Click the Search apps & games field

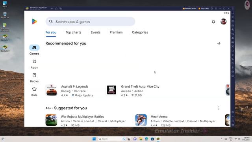[x=90, y=22]
